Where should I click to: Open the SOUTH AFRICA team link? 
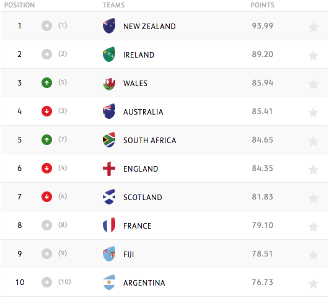[149, 141]
